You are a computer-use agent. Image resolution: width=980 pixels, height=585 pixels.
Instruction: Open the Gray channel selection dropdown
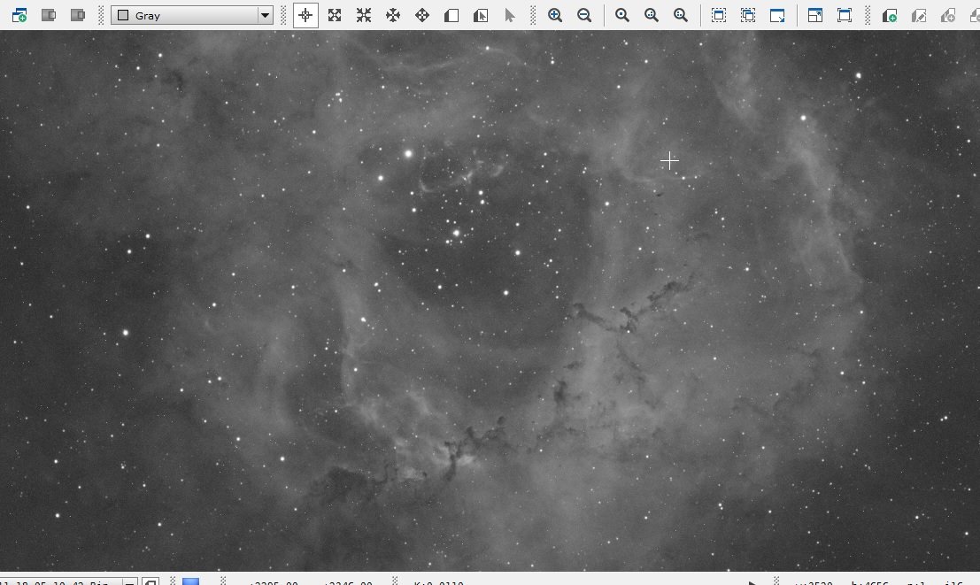(x=192, y=16)
